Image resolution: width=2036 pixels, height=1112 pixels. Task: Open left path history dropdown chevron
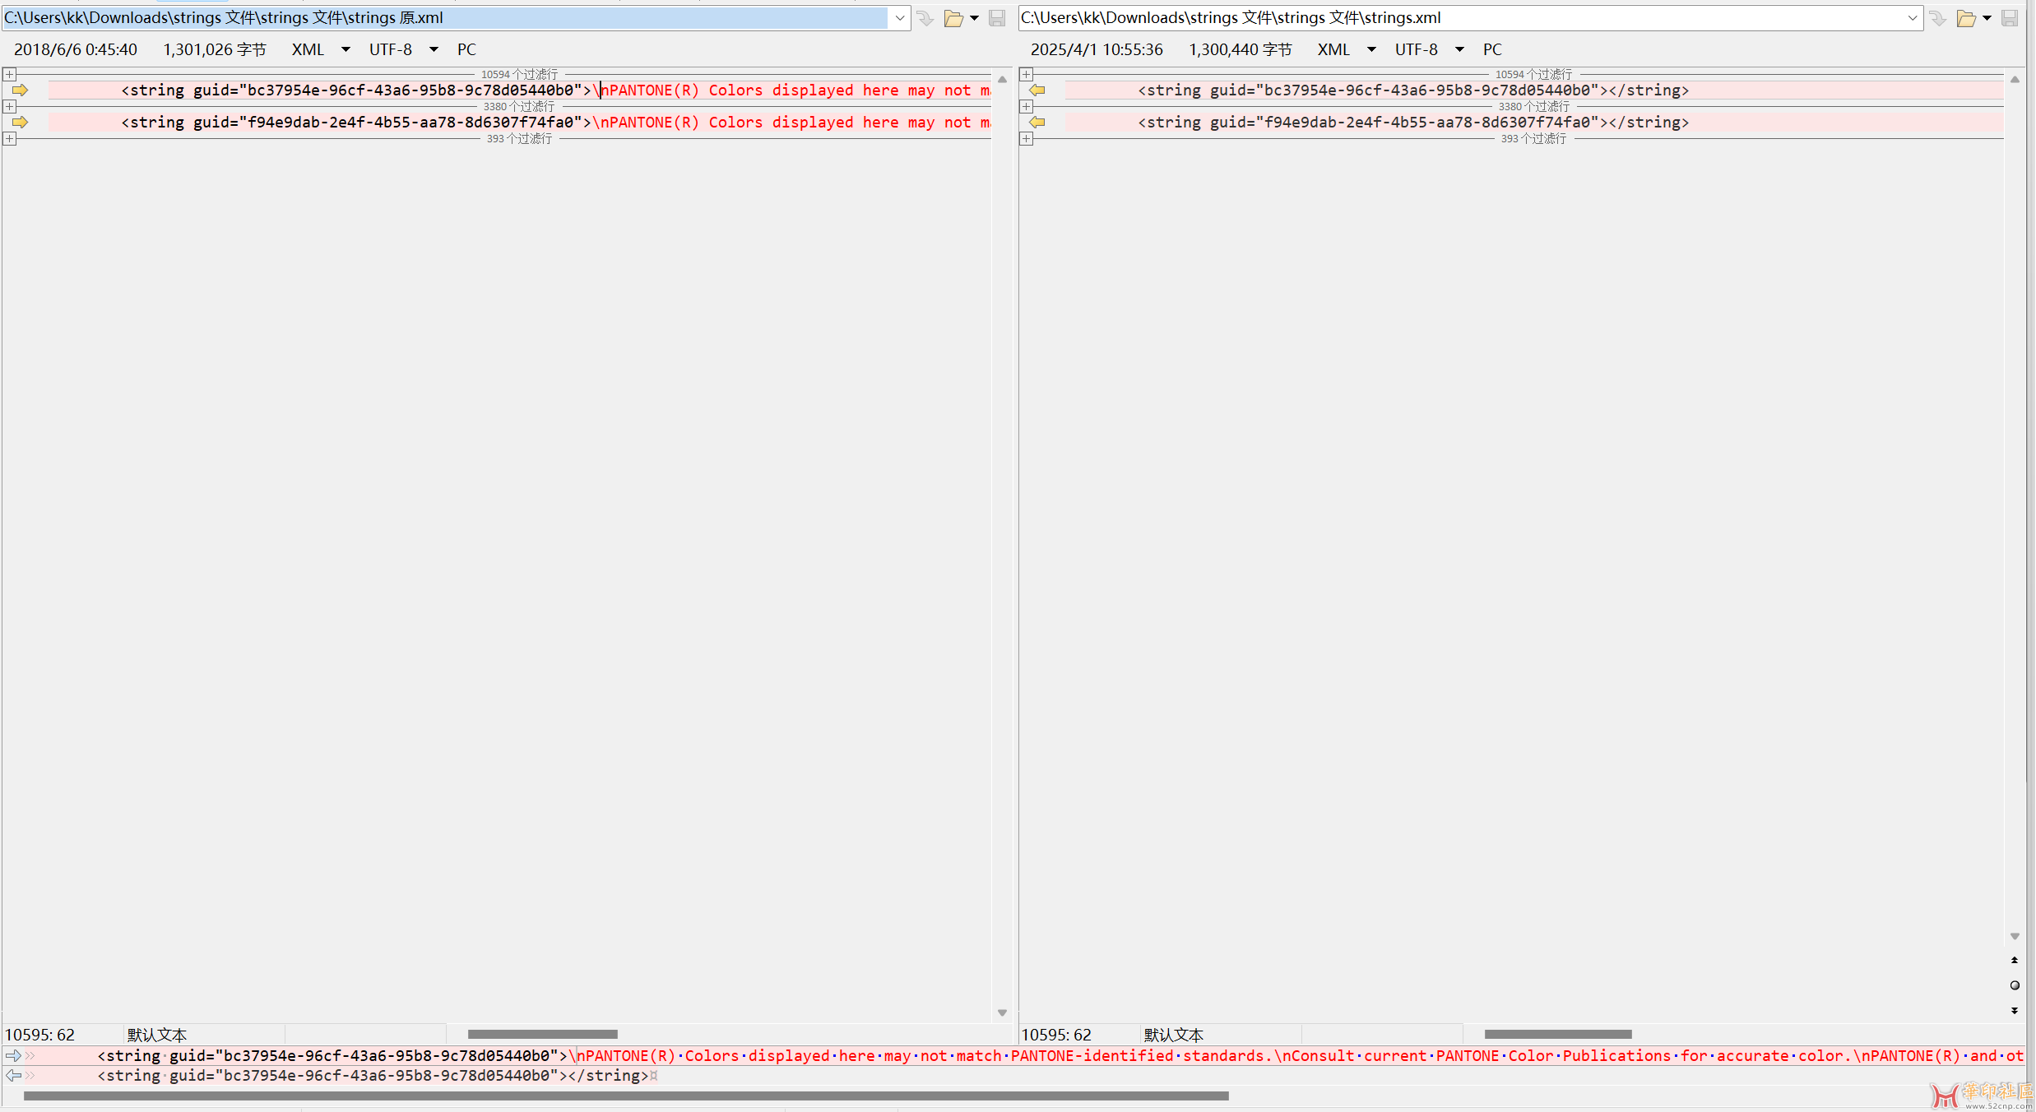[x=900, y=18]
